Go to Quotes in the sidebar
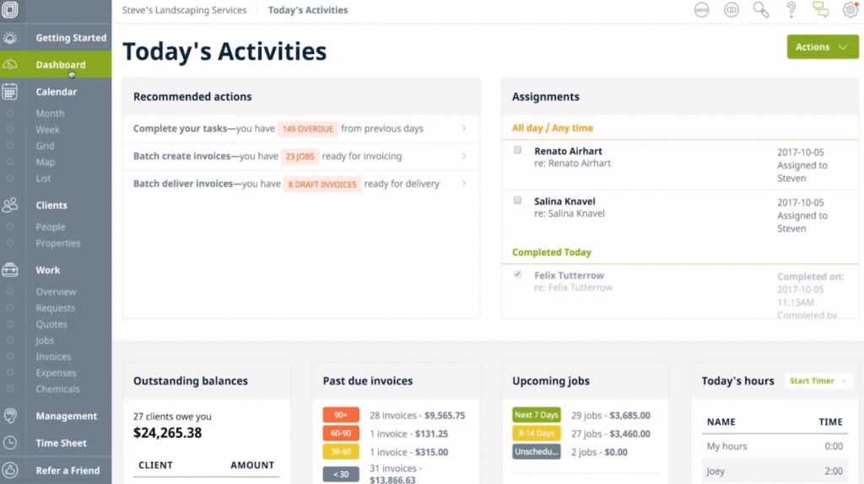This screenshot has height=484, width=864. (51, 325)
